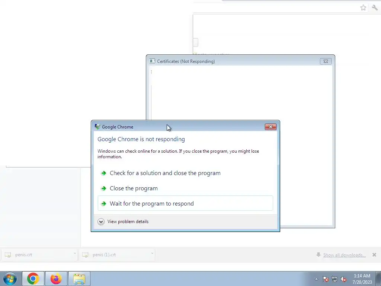This screenshot has height=286, width=381.
Task: Click the Show desktop button
Action: [x=378, y=279]
